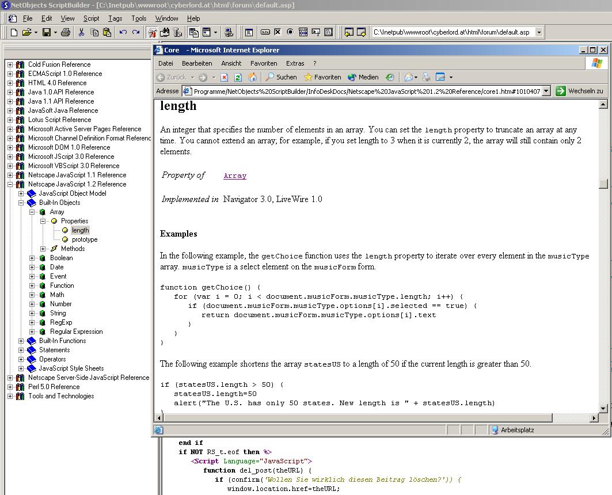Click the radio button form element icon

tap(290, 32)
